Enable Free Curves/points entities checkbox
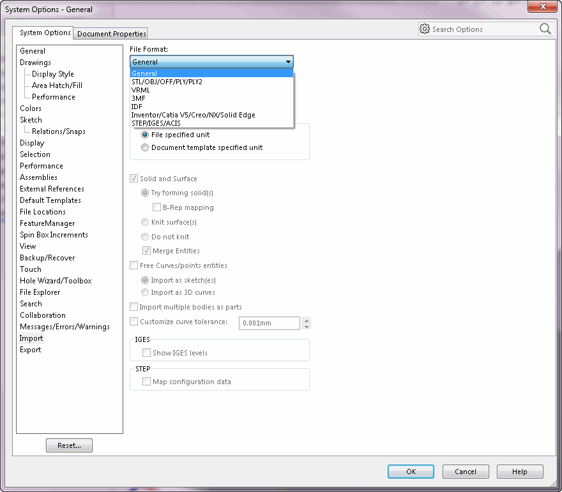Screen dimensions: 562x492 click(x=133, y=265)
